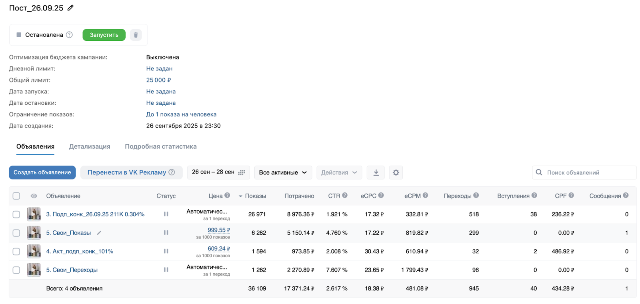Open the date range 26 сен – 28 сен picker
This screenshot has width=640, height=304.
pos(218,172)
